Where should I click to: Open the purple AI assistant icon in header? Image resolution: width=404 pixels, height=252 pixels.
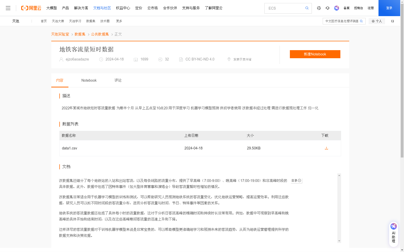click(x=337, y=8)
